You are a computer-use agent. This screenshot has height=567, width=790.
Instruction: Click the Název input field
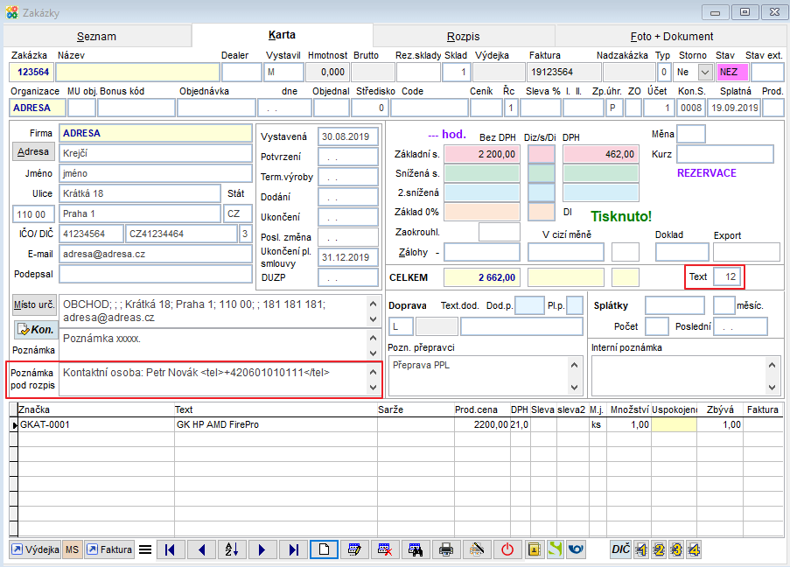point(137,72)
